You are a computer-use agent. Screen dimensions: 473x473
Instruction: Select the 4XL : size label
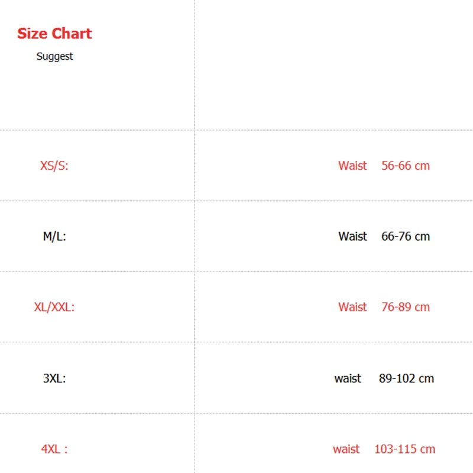(54, 449)
